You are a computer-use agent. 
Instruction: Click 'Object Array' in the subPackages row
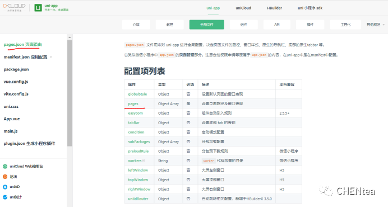168,142
